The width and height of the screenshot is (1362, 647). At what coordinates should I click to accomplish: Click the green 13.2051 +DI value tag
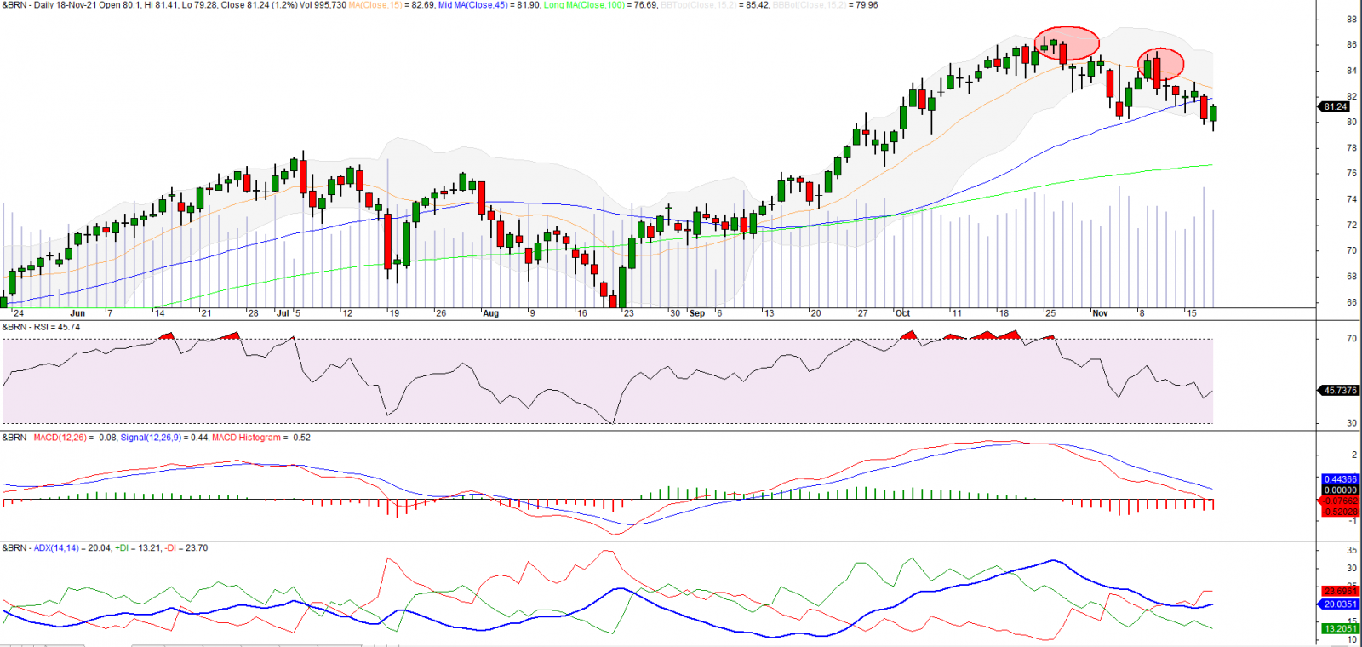tap(1340, 629)
